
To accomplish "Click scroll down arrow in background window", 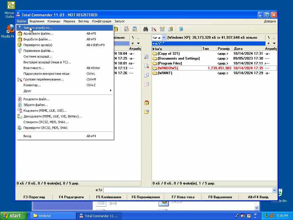I will coord(257,208).
